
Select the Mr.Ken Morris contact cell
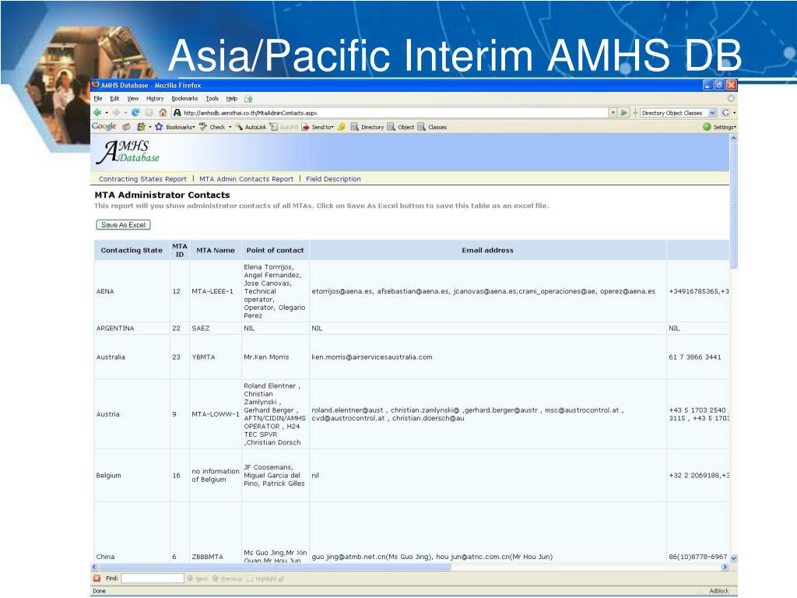(275, 357)
